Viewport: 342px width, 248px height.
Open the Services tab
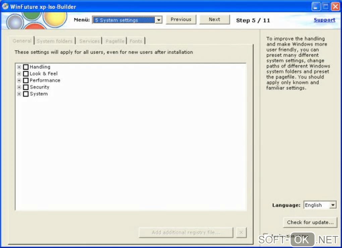(90, 41)
